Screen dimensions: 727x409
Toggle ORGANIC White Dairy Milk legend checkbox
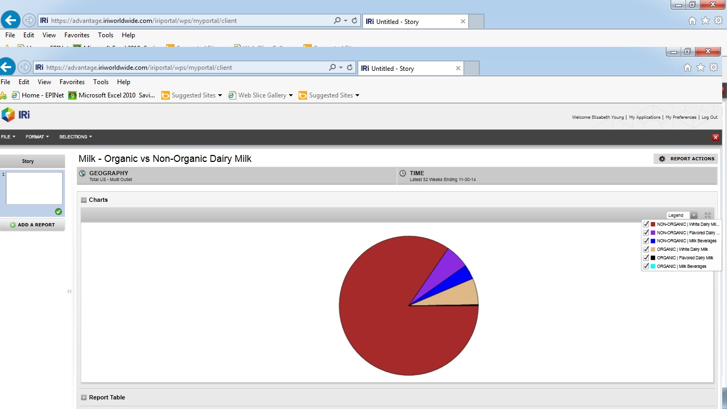coord(646,249)
